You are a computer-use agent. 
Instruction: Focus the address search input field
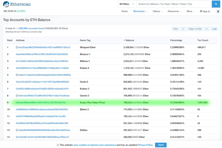(x=174, y=4)
